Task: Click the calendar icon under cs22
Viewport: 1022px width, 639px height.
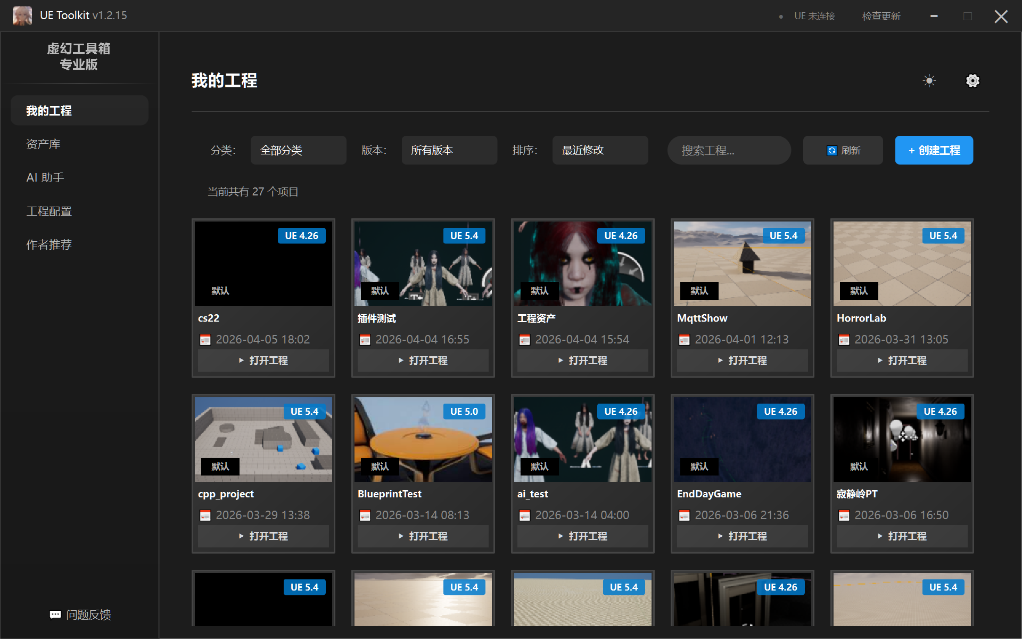Action: pos(205,340)
